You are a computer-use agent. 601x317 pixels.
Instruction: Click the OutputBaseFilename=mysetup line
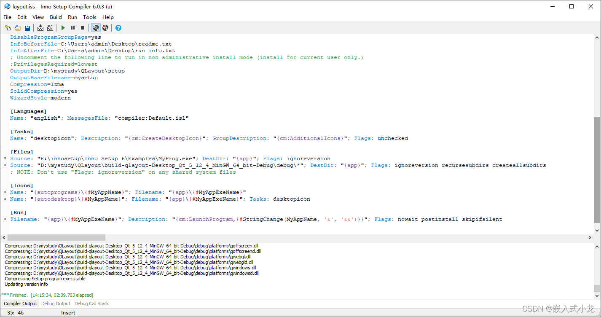tap(54, 78)
